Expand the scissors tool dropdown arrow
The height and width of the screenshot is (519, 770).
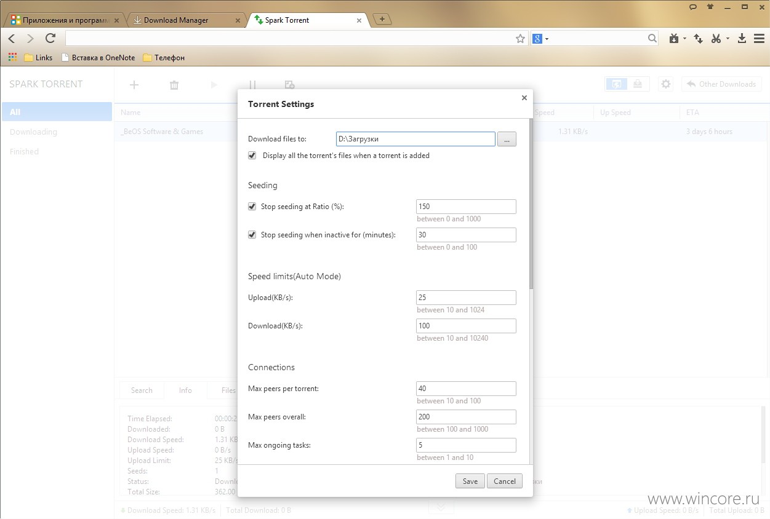[728, 39]
